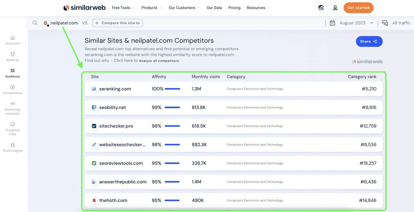The width and height of the screenshot is (414, 212).
Task: Open the Pricing page
Action: tap(234, 8)
